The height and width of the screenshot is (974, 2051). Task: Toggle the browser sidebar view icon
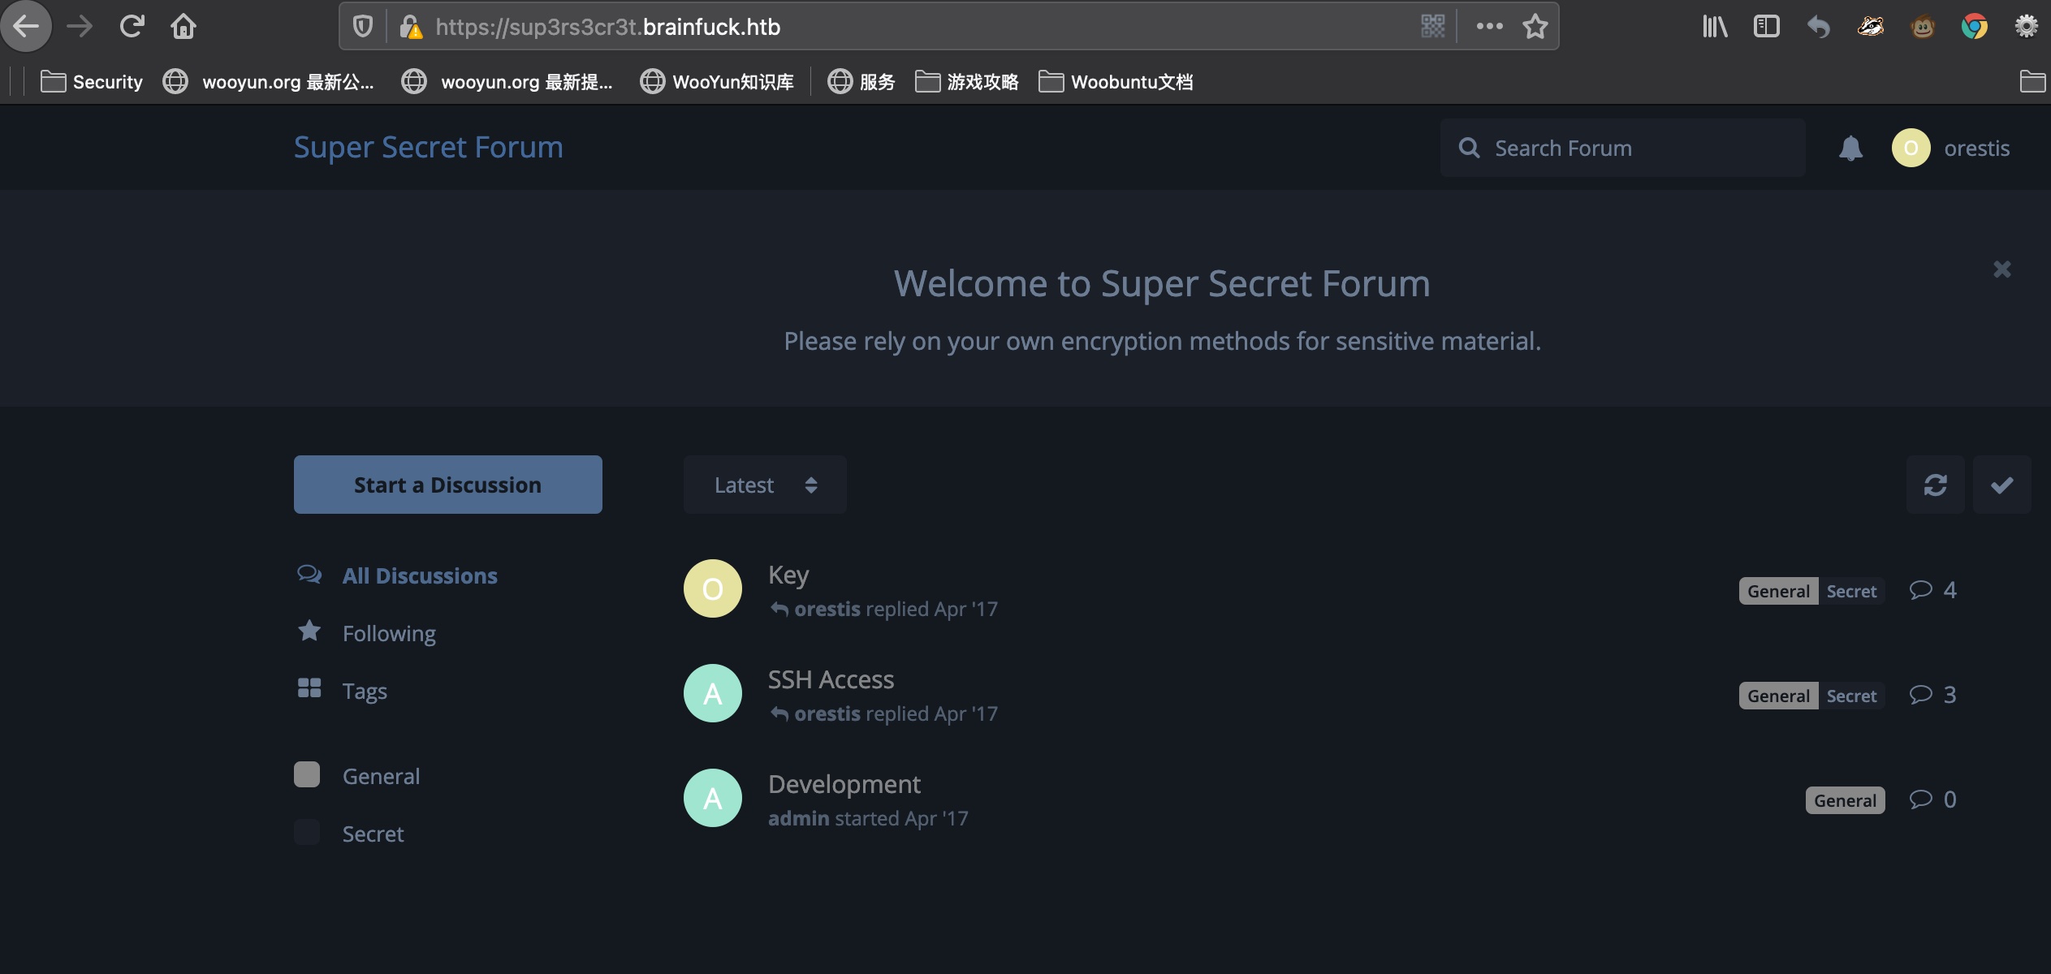[1767, 27]
